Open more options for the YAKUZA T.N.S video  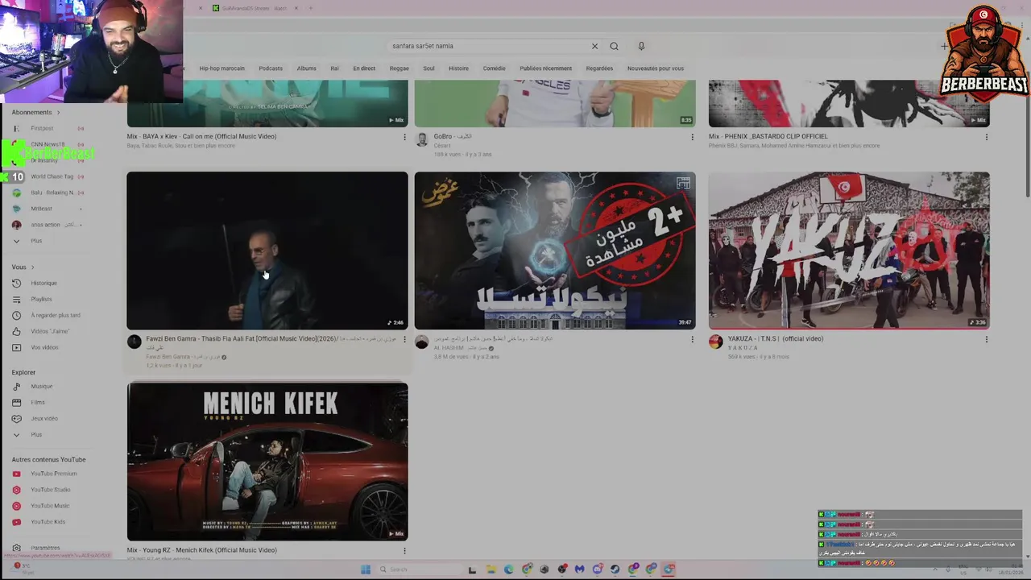986,339
